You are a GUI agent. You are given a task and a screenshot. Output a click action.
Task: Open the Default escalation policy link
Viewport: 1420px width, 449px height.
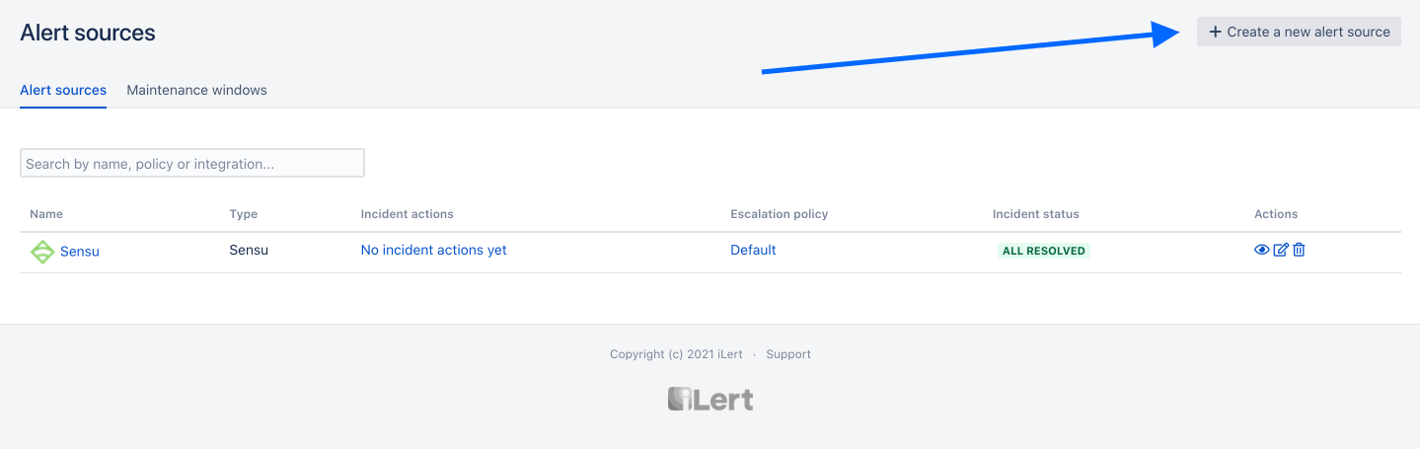coord(753,251)
